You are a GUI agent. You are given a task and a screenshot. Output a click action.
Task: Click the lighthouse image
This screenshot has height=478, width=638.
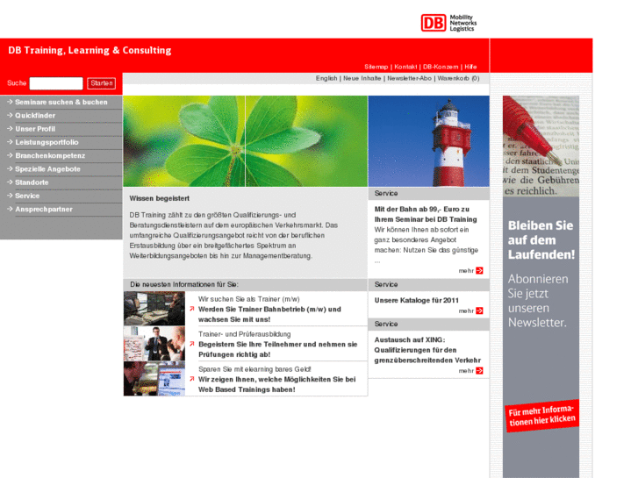(x=429, y=141)
